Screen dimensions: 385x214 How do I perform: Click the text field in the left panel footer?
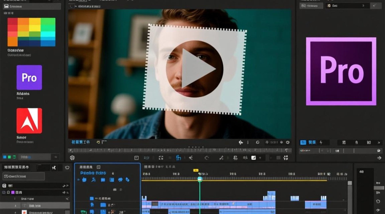(34, 157)
